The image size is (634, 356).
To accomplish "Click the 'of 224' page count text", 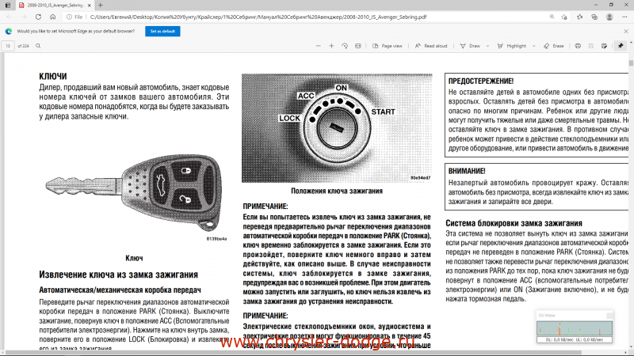I will click(x=24, y=46).
